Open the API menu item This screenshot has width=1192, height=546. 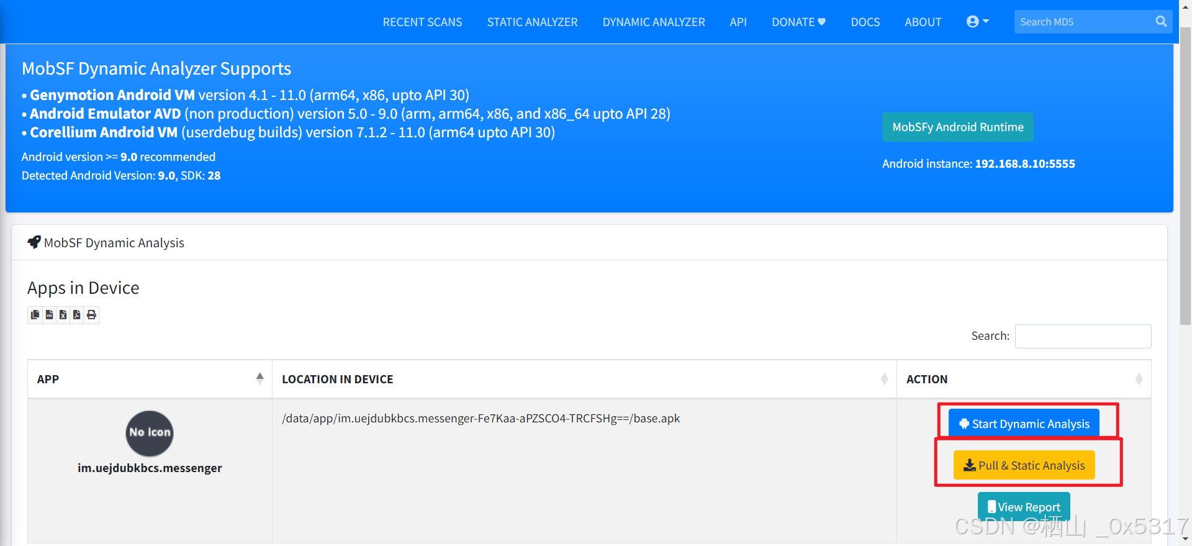738,22
